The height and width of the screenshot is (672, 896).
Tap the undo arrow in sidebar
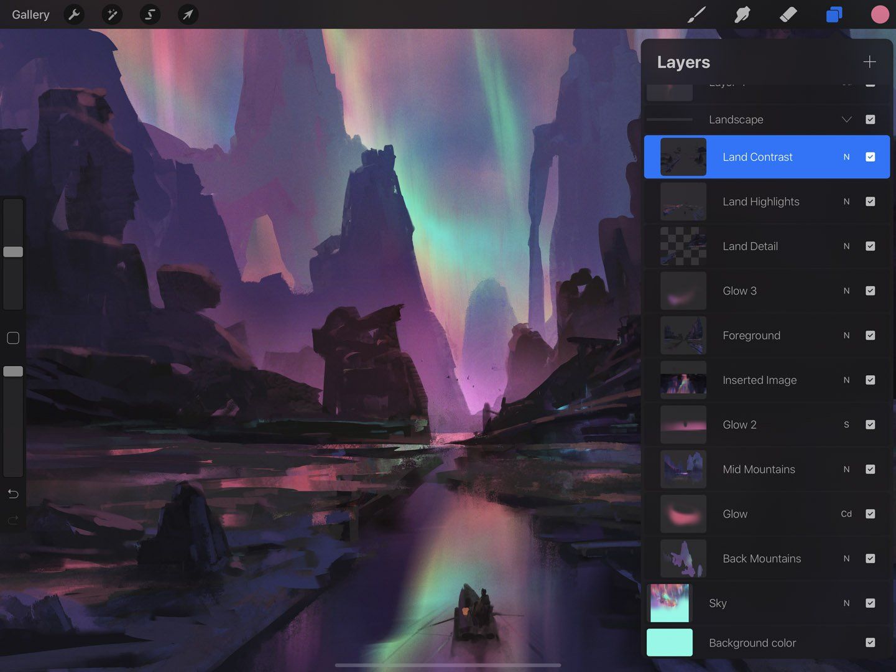click(x=12, y=493)
